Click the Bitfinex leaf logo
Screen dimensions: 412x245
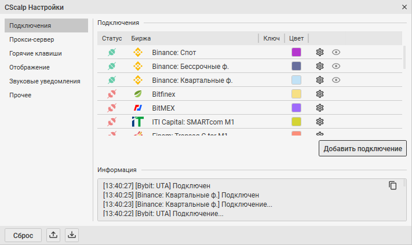(138, 94)
